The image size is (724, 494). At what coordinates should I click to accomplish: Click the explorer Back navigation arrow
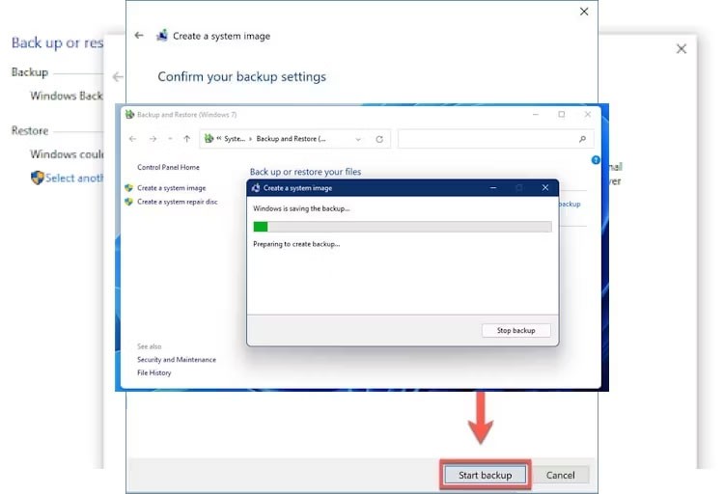tap(133, 139)
